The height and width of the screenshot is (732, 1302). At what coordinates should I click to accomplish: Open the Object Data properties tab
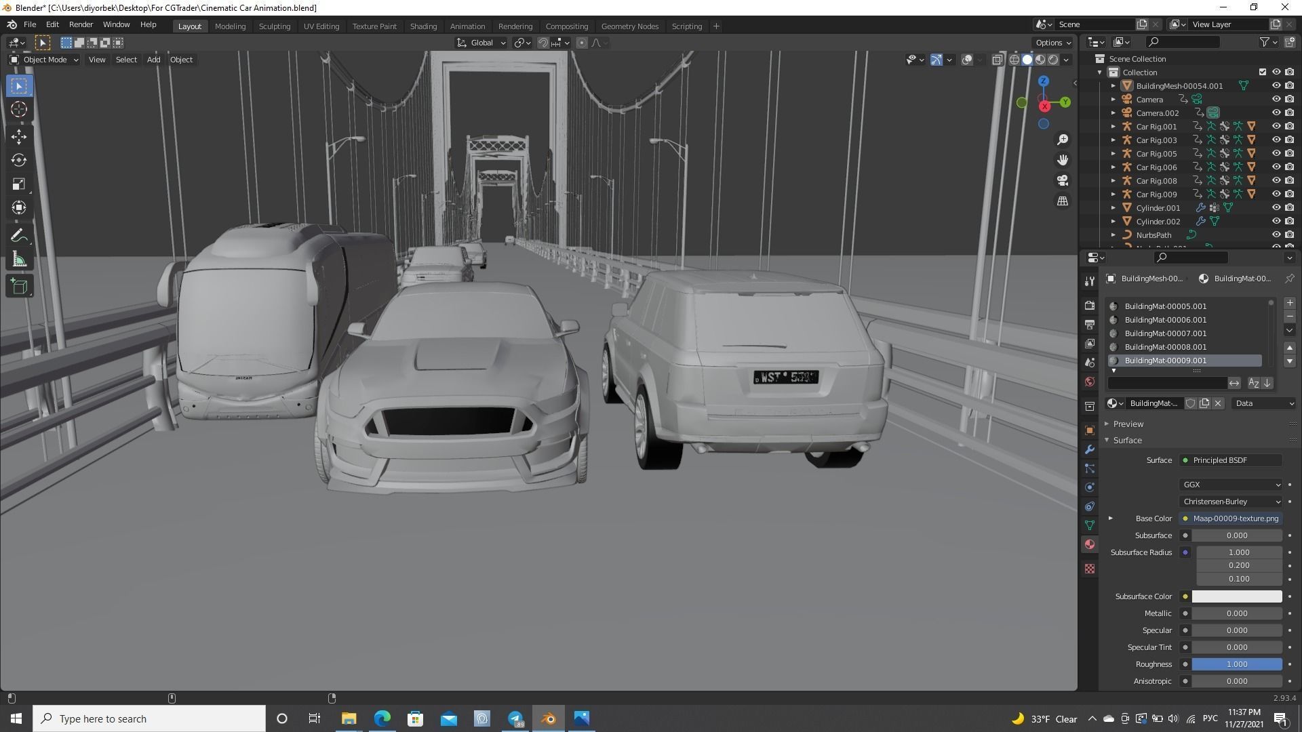point(1090,525)
